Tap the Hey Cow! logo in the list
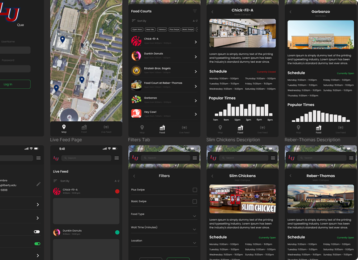 pyautogui.click(x=136, y=113)
